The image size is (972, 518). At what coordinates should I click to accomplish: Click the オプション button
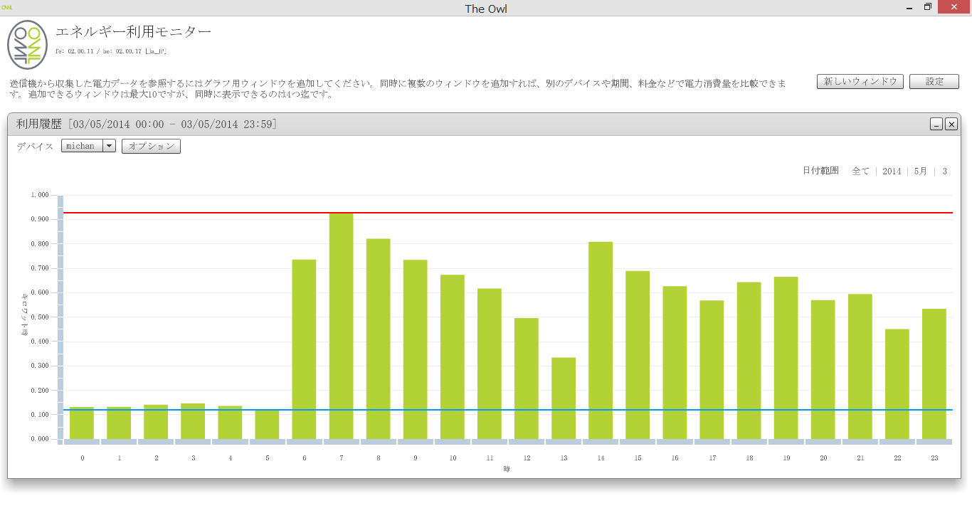151,146
